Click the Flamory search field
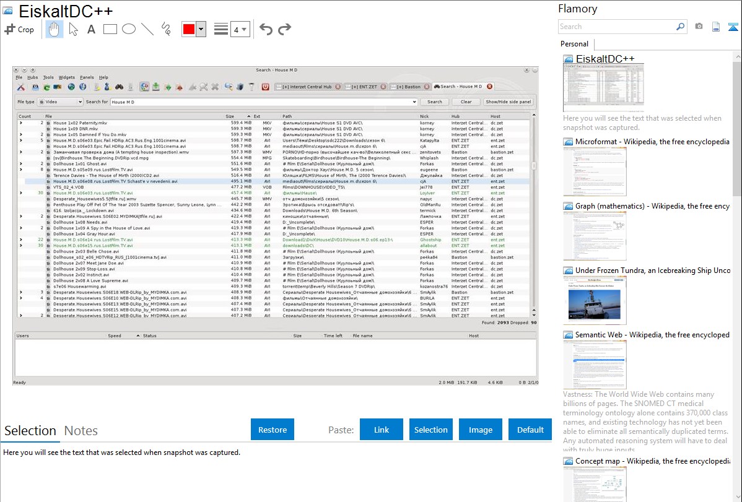Viewport: 742px width, 502px height. pyautogui.click(x=616, y=27)
